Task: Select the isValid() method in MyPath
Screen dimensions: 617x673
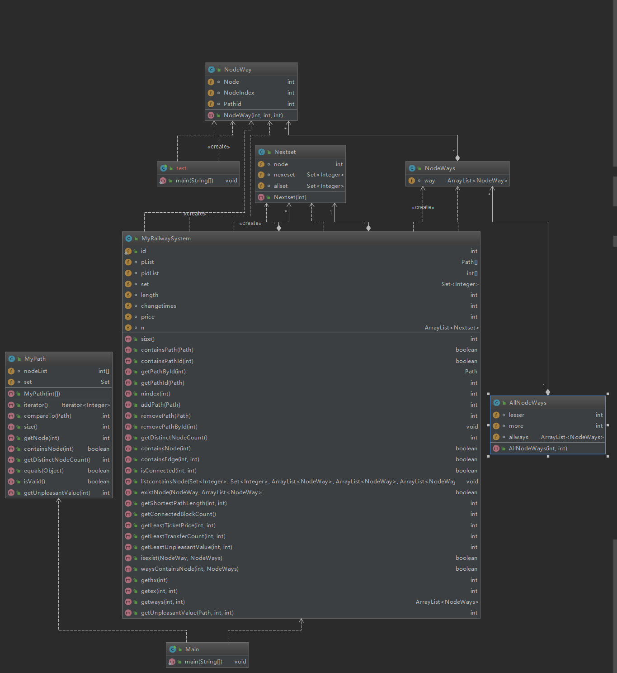Action: point(34,482)
